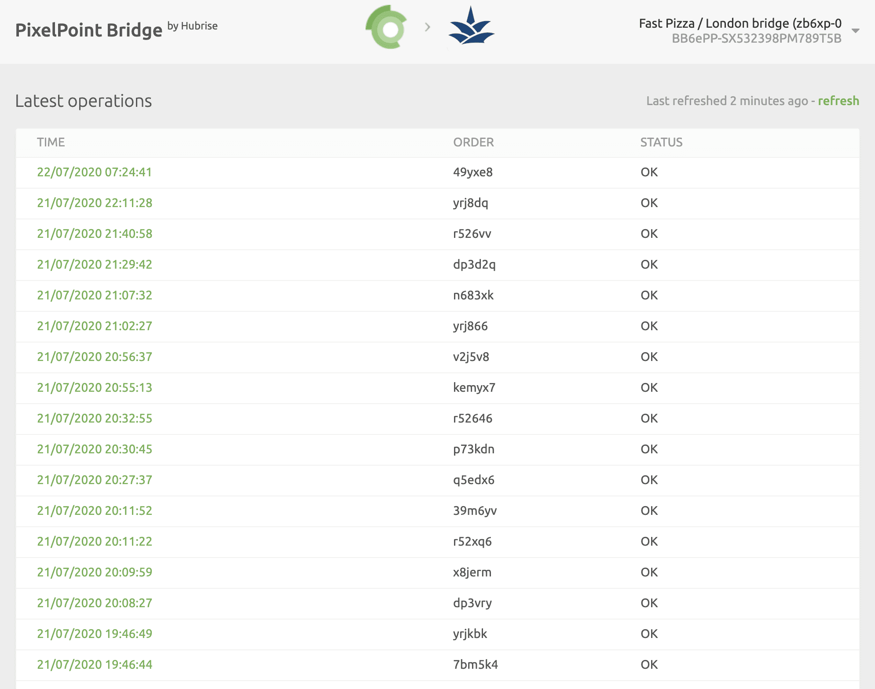Select order ID yrj8dq
The image size is (875, 689).
coord(471,203)
